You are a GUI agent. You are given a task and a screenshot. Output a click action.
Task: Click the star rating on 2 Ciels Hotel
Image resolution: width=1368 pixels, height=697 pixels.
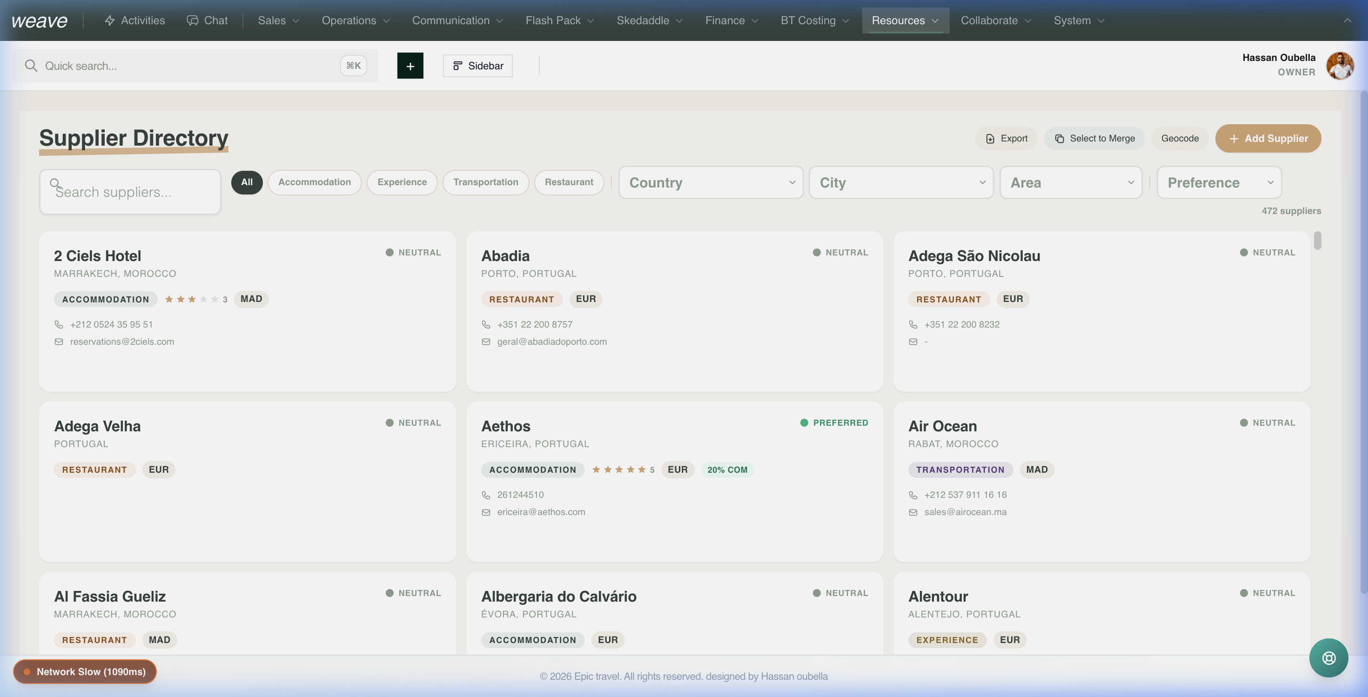[195, 299]
